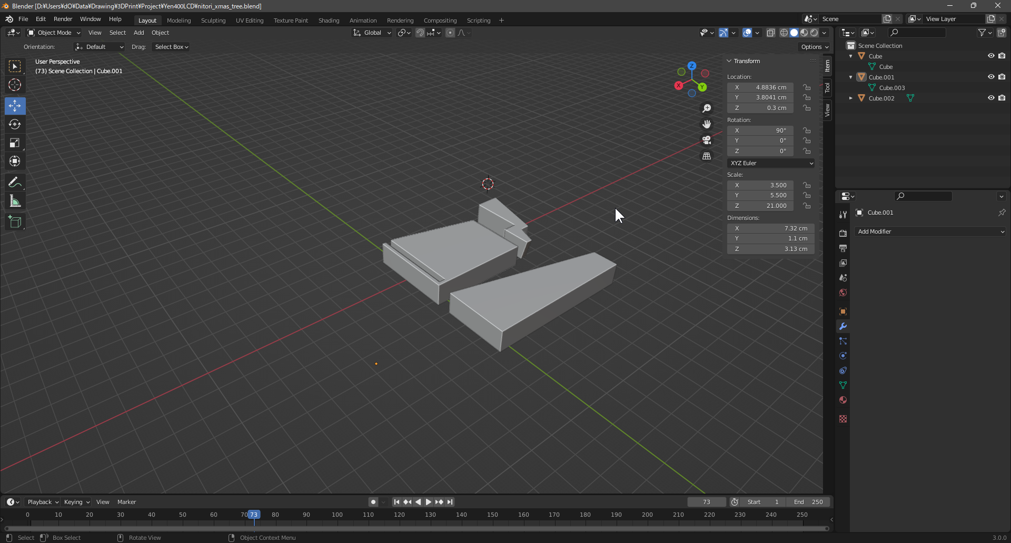Screen dimensions: 1011x543
Task: Open the Tool sidebar tab
Action: [827, 87]
